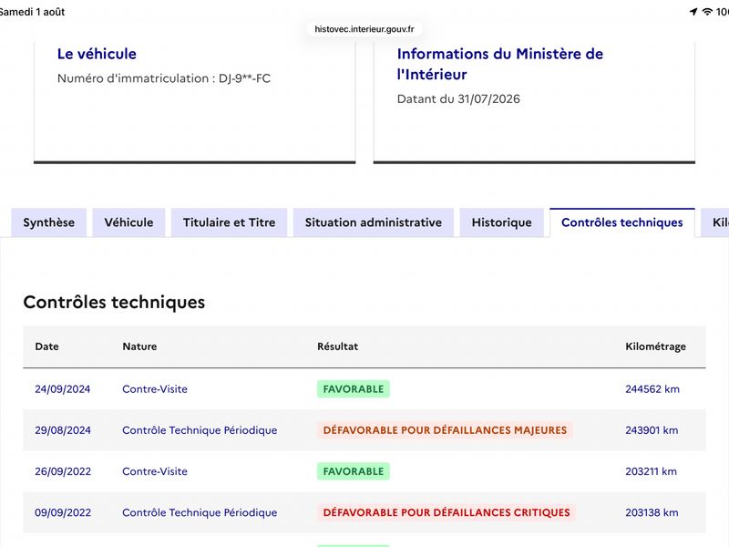Screen dimensions: 729x547
Task: Click the 203211 km value
Action: pos(651,471)
